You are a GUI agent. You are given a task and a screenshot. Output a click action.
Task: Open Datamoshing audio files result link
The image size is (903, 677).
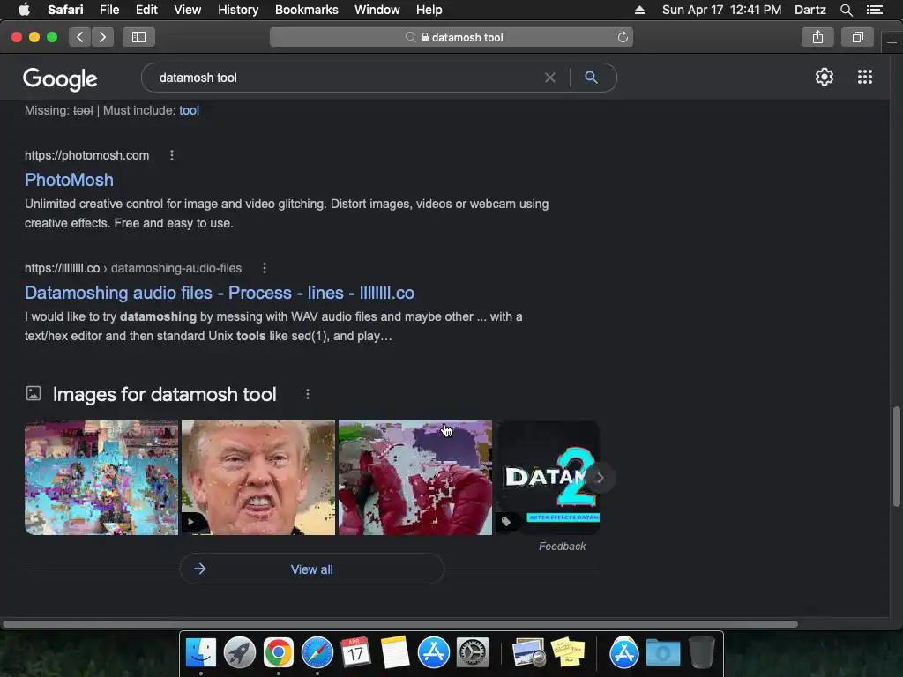[x=220, y=293]
